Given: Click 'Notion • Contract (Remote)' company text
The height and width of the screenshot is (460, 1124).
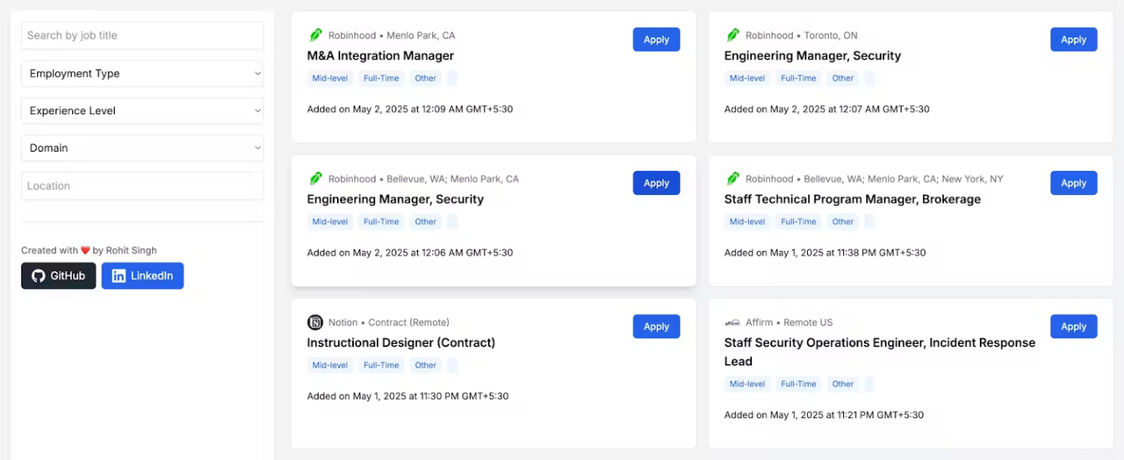Looking at the screenshot, I should coord(389,322).
